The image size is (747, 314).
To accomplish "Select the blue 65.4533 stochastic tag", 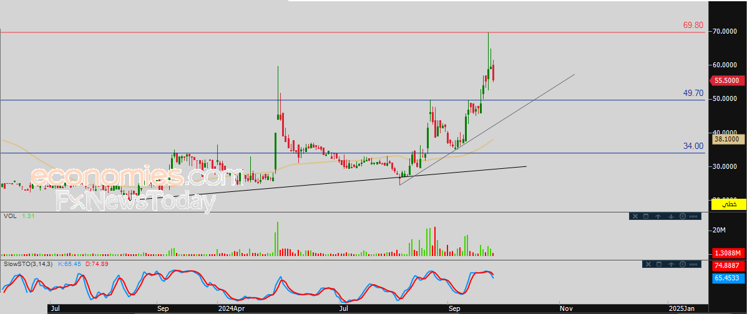I will [728, 278].
